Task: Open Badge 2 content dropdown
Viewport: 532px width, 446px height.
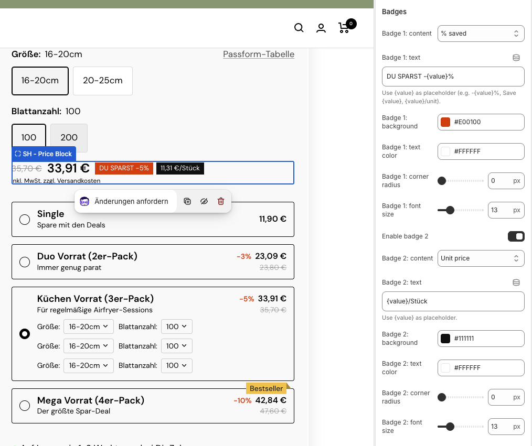Action: tap(481, 258)
